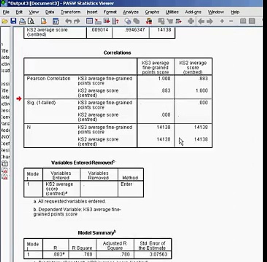Click the window title bar 'Output3 [Document3]'
Viewport: 267px width, 262px height.
coord(61,3)
